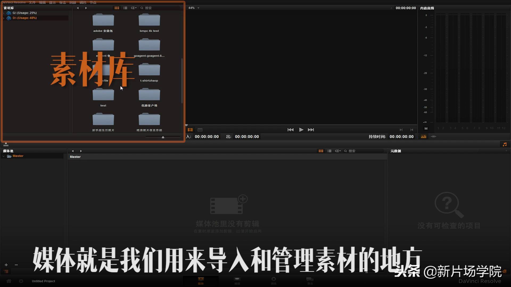Adjust the thumbnail size slider
This screenshot has width=511, height=287.
point(163,137)
